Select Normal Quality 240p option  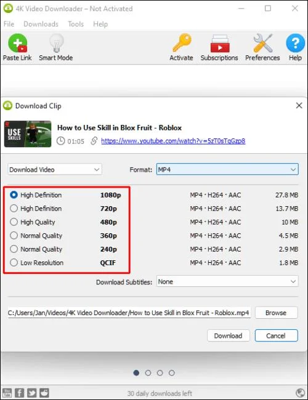coord(14,249)
